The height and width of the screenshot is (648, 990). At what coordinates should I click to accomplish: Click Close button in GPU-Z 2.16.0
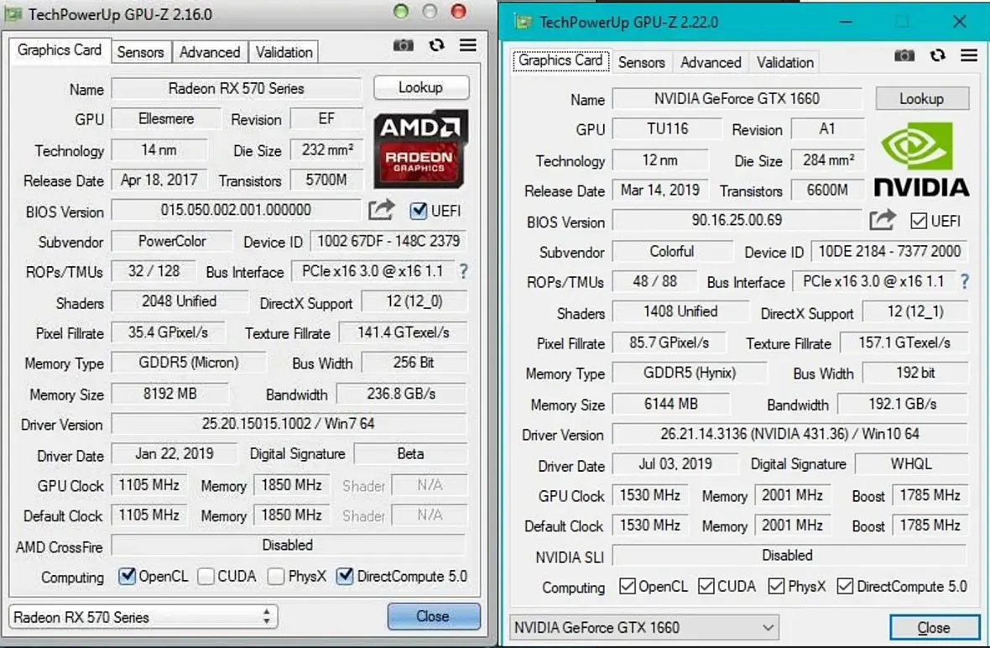433,616
